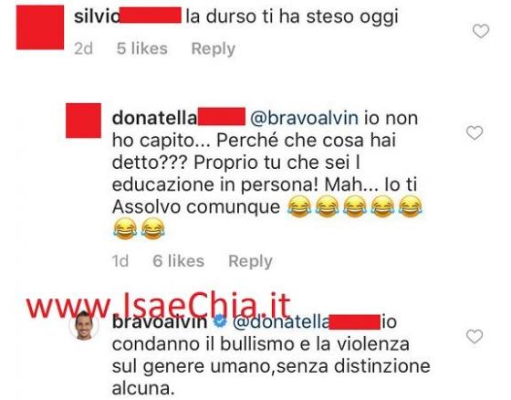Click the 1d timestamp on donatella's comment
Screen dimensions: 511x400
(120, 261)
